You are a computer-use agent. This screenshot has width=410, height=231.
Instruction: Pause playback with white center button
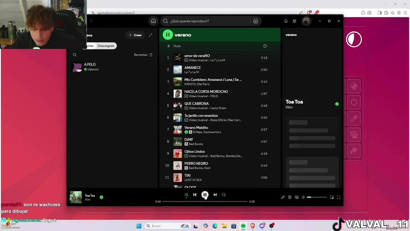click(x=205, y=195)
